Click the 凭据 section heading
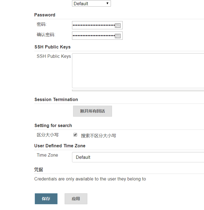 click(x=39, y=169)
